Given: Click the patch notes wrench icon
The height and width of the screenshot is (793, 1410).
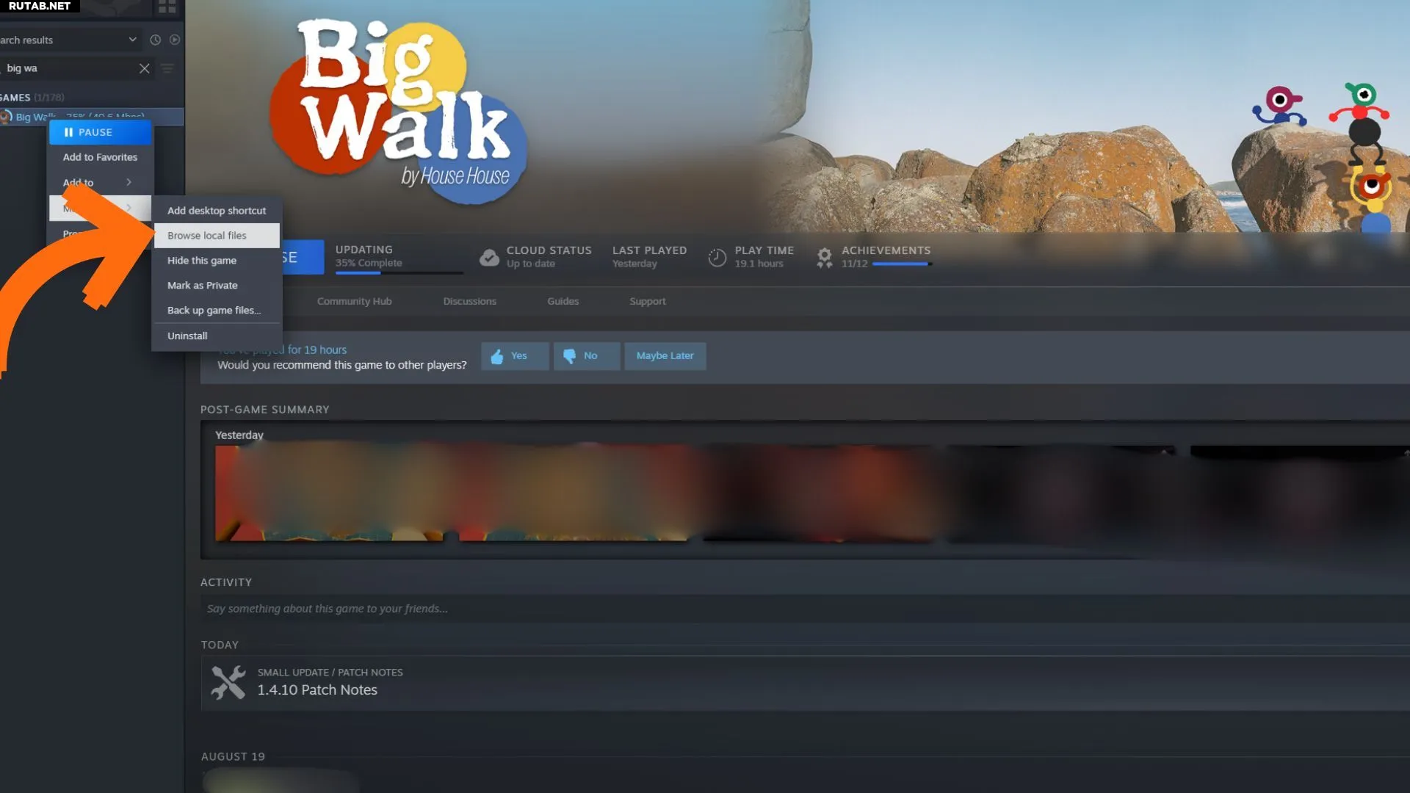Looking at the screenshot, I should 228,682.
